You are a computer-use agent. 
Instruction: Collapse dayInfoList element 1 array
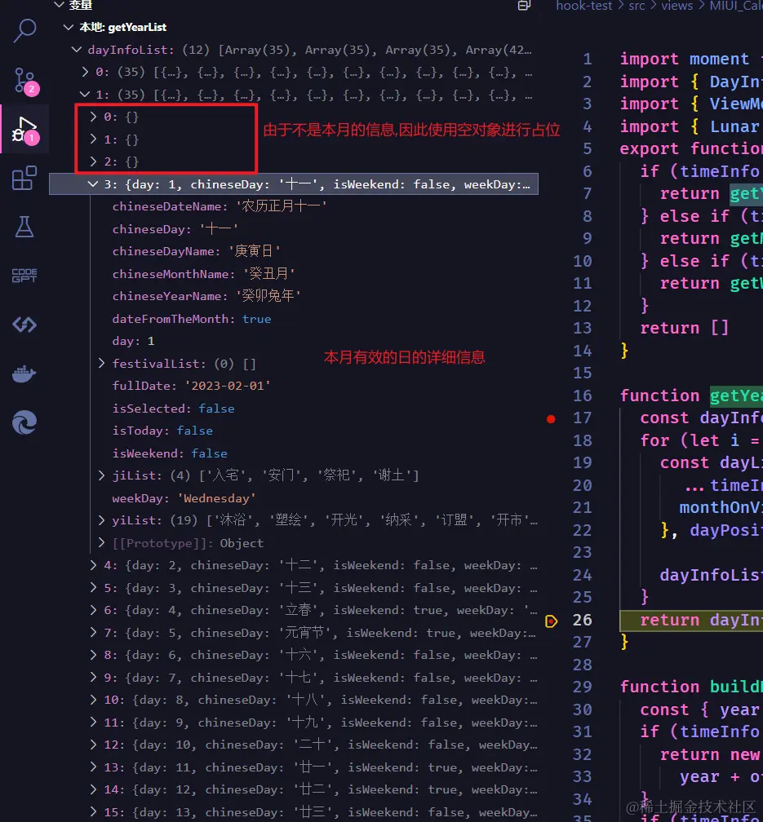tap(85, 95)
